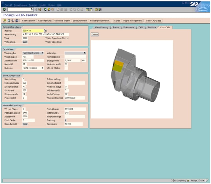
Task: Click the Bezeichnung description field
Action: click(x=46, y=34)
